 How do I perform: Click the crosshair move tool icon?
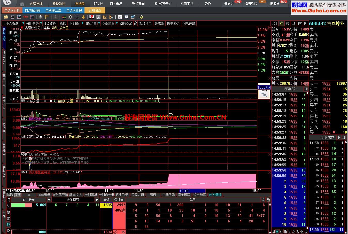pos(40,17)
